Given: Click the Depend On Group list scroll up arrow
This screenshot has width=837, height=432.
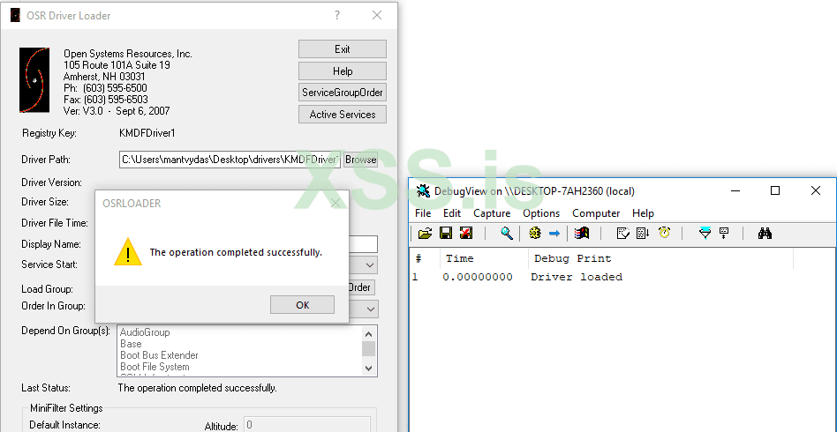Looking at the screenshot, I should pyautogui.click(x=368, y=334).
